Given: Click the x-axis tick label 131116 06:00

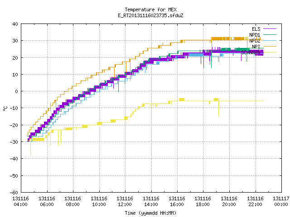Looking at the screenshot, I should (x=47, y=202).
